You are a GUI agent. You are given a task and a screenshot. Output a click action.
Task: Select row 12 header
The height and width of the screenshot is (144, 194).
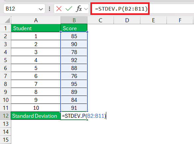[5, 116]
